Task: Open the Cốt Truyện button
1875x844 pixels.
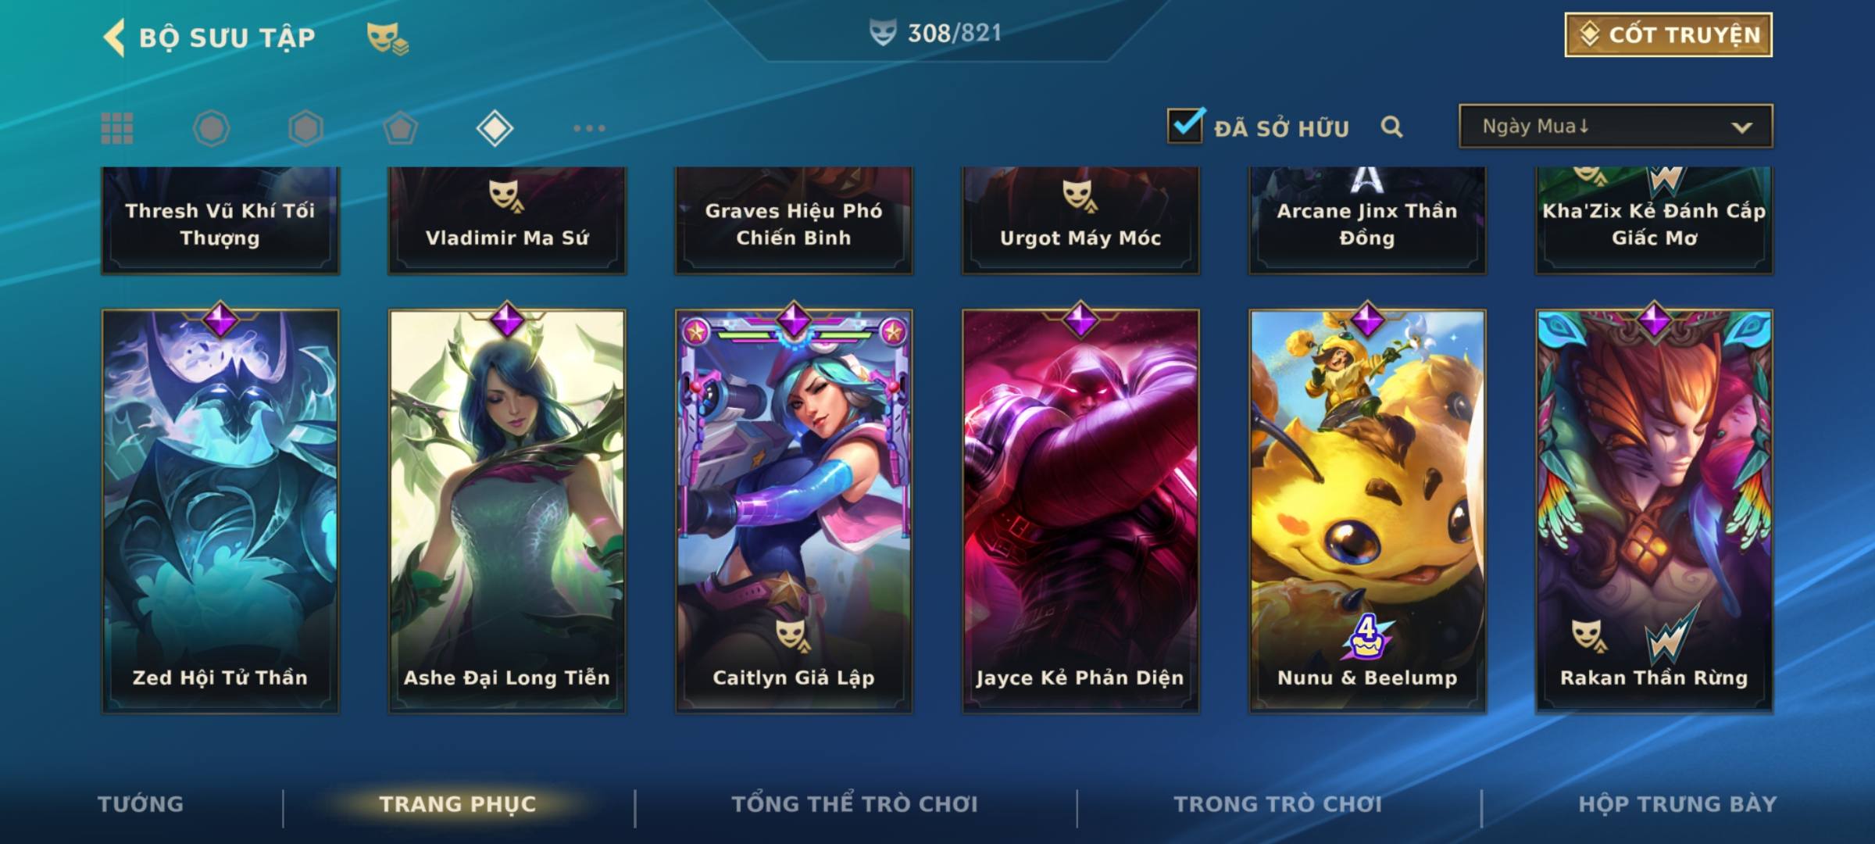Action: [x=1668, y=34]
